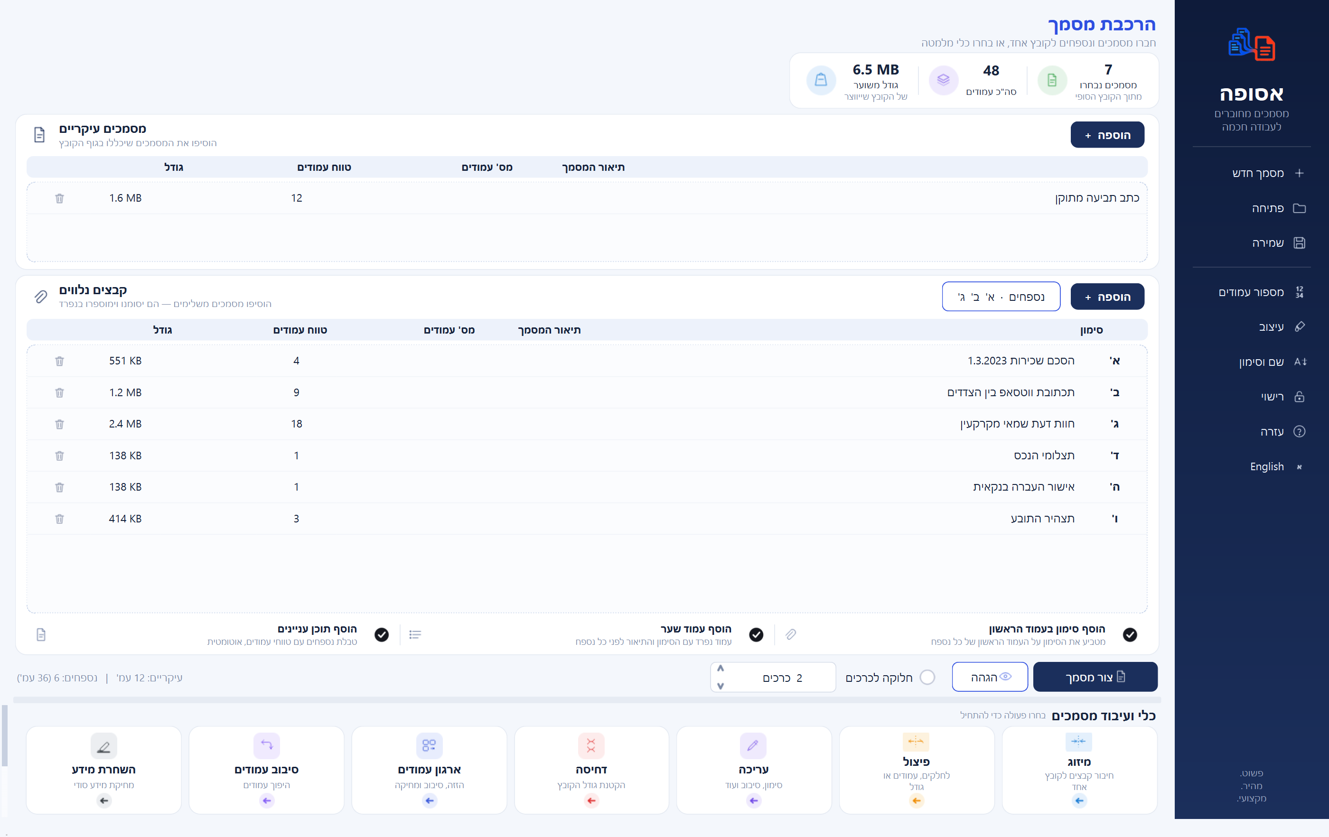This screenshot has width=1329, height=837.
Task: Click the תצהיר התובע description text
Action: (x=1042, y=519)
